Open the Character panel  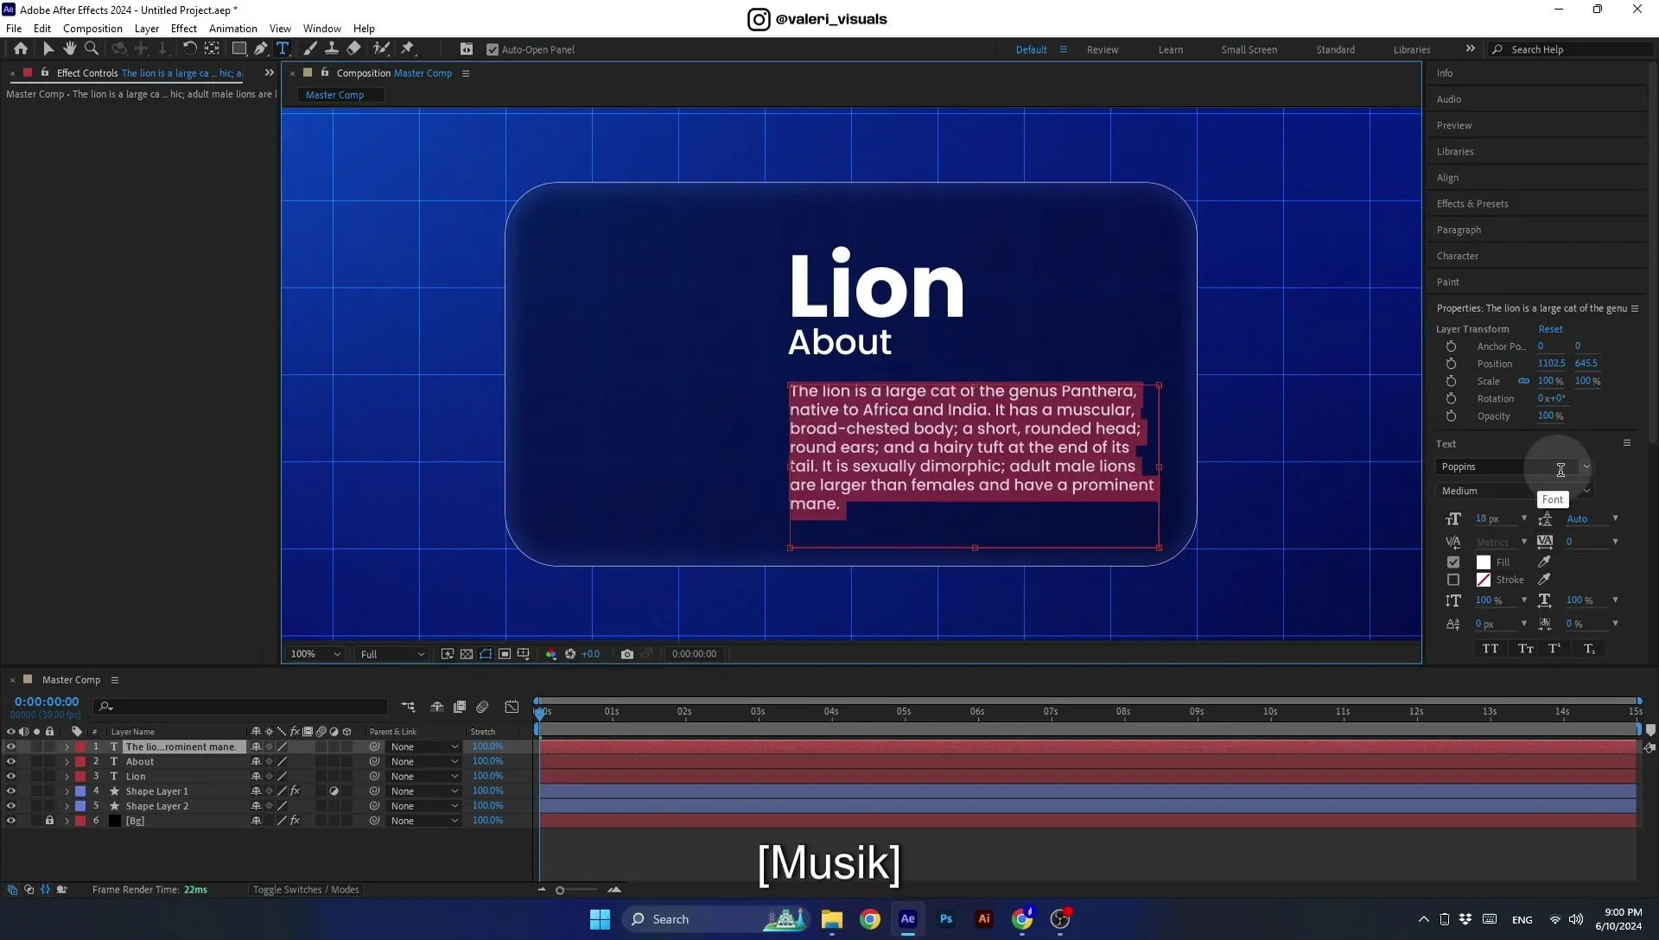click(1457, 256)
